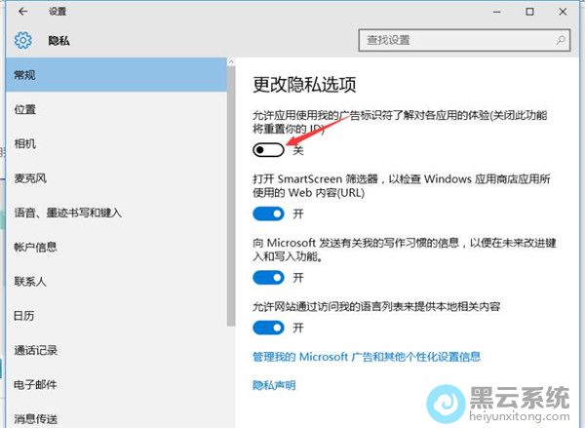Toggle off language list website access
The height and width of the screenshot is (428, 585).
pyautogui.click(x=268, y=328)
